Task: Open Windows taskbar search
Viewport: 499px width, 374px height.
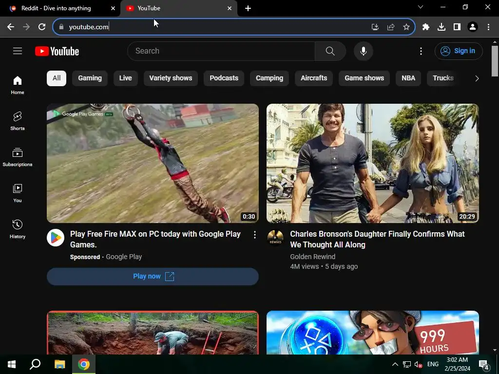Action: coord(35,364)
